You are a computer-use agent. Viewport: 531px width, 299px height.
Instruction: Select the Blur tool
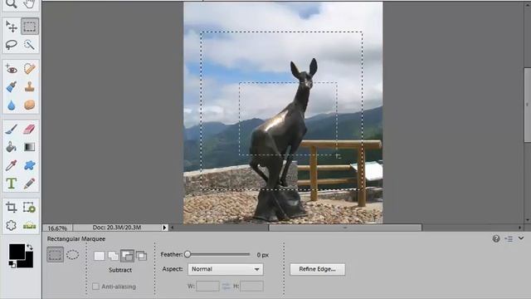[11, 105]
